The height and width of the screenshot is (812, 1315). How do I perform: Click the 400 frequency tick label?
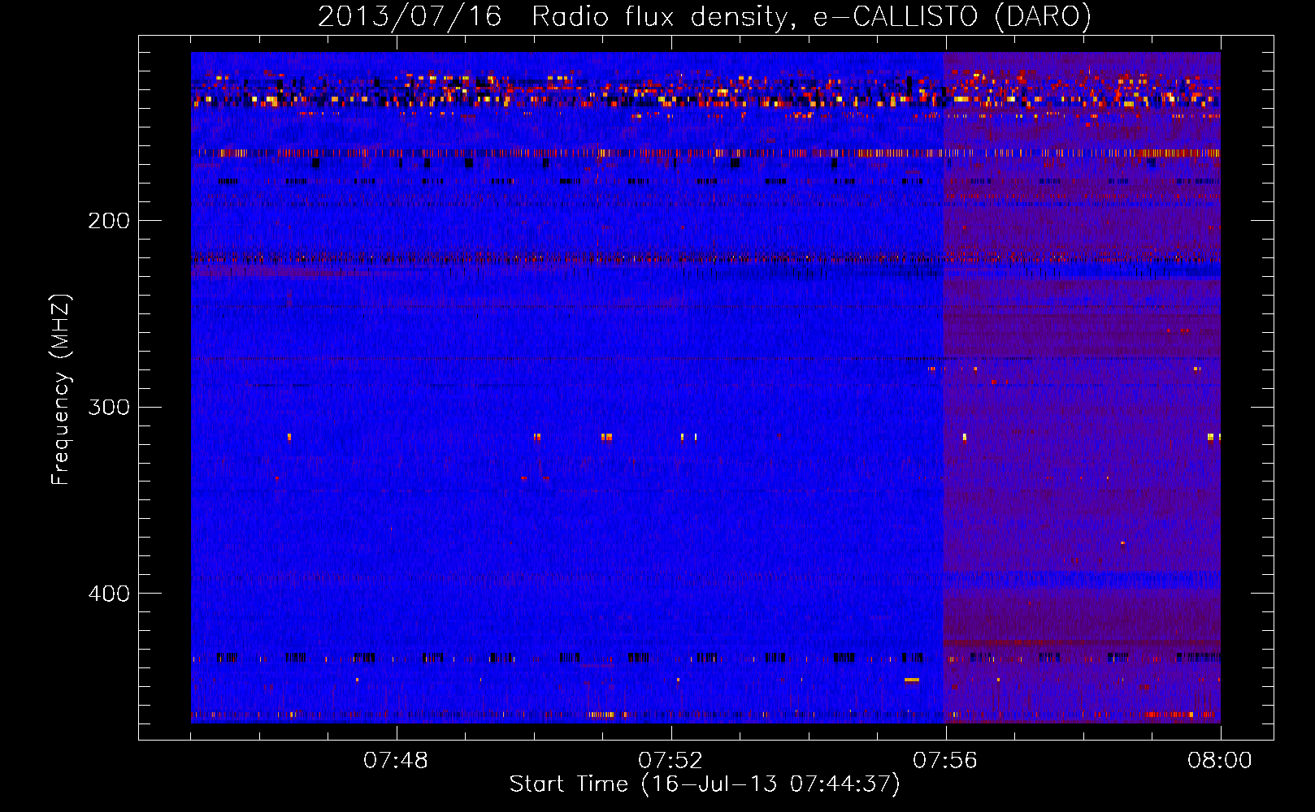pos(109,594)
